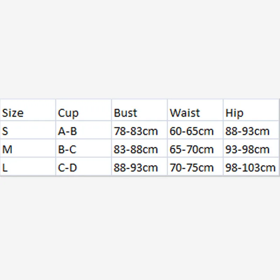280x280 pixels.
Task: Click the Waist column header cell
Action: click(x=195, y=110)
